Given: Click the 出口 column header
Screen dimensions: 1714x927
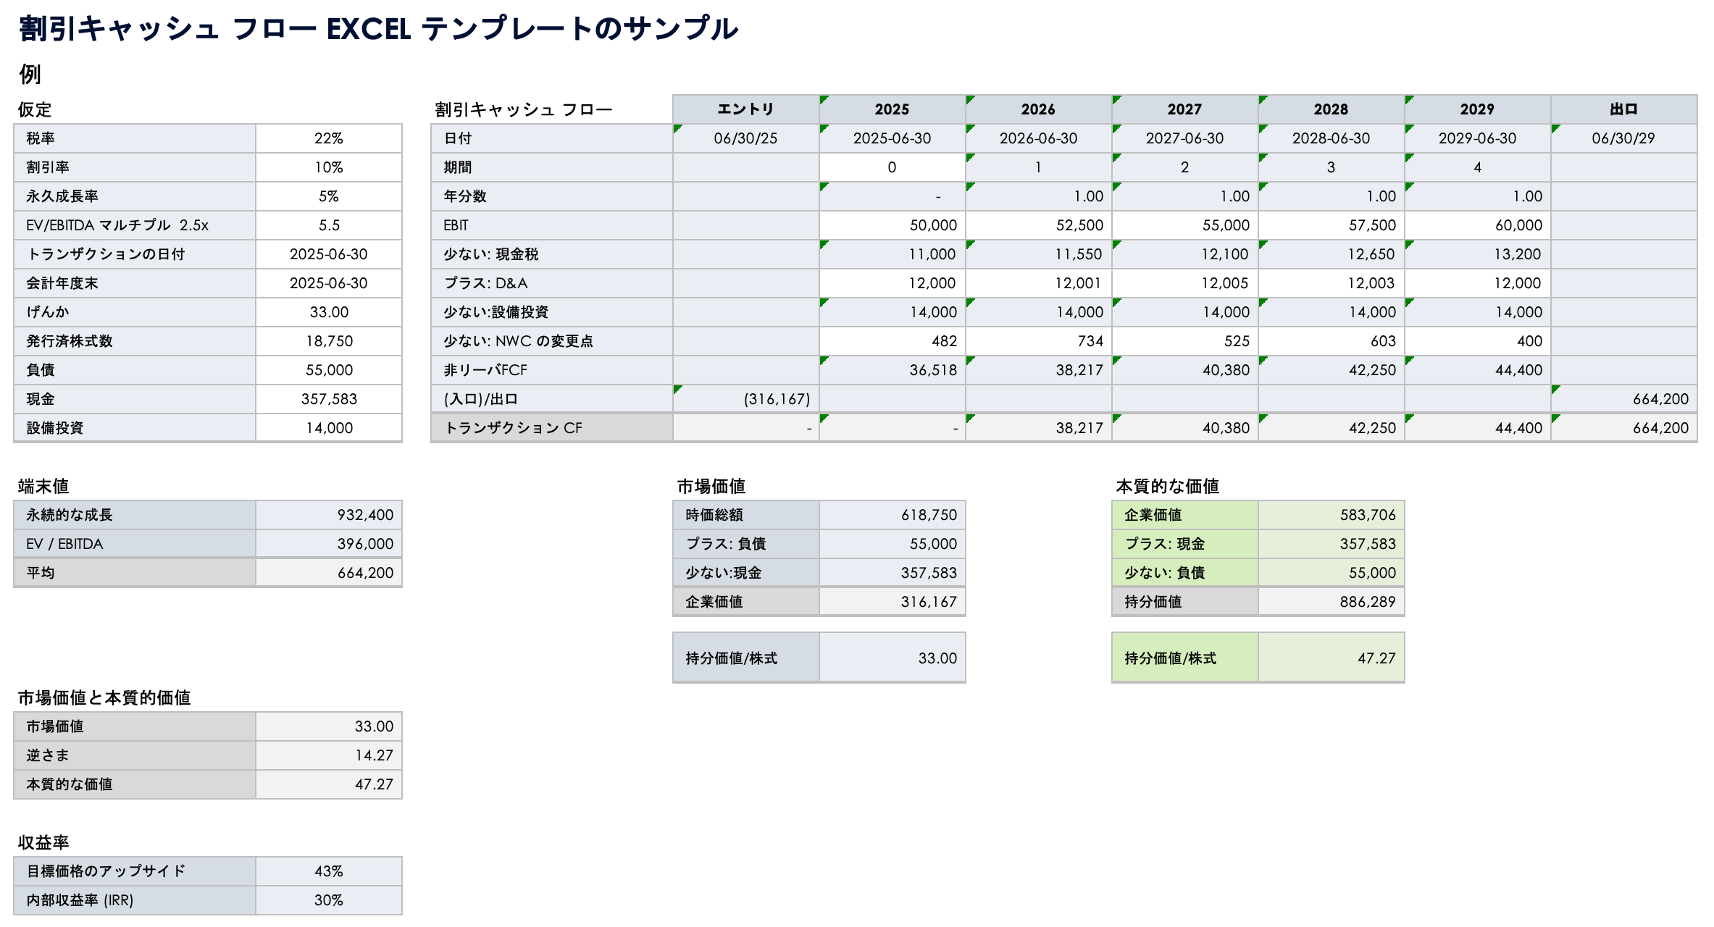Looking at the screenshot, I should (1624, 109).
